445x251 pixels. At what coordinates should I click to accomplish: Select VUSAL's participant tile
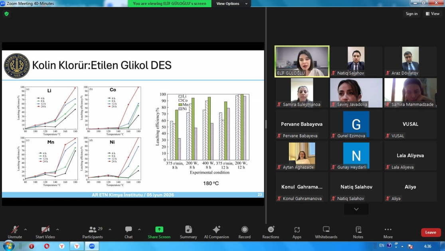point(410,124)
